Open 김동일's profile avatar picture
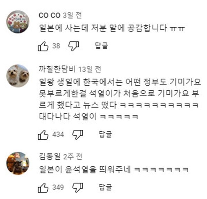207x199 pixels. 18,163
